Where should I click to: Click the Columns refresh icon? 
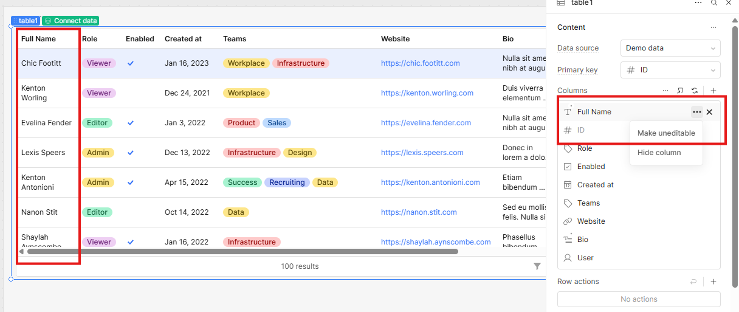695,91
